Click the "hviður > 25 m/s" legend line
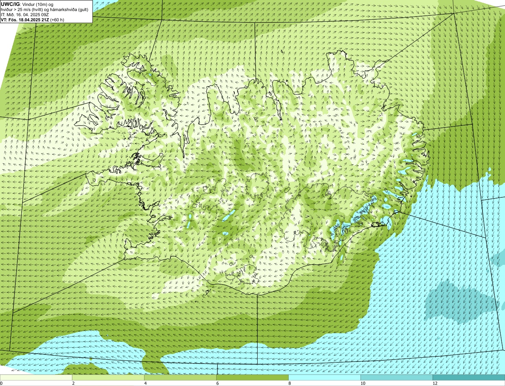 (x=45, y=9)
